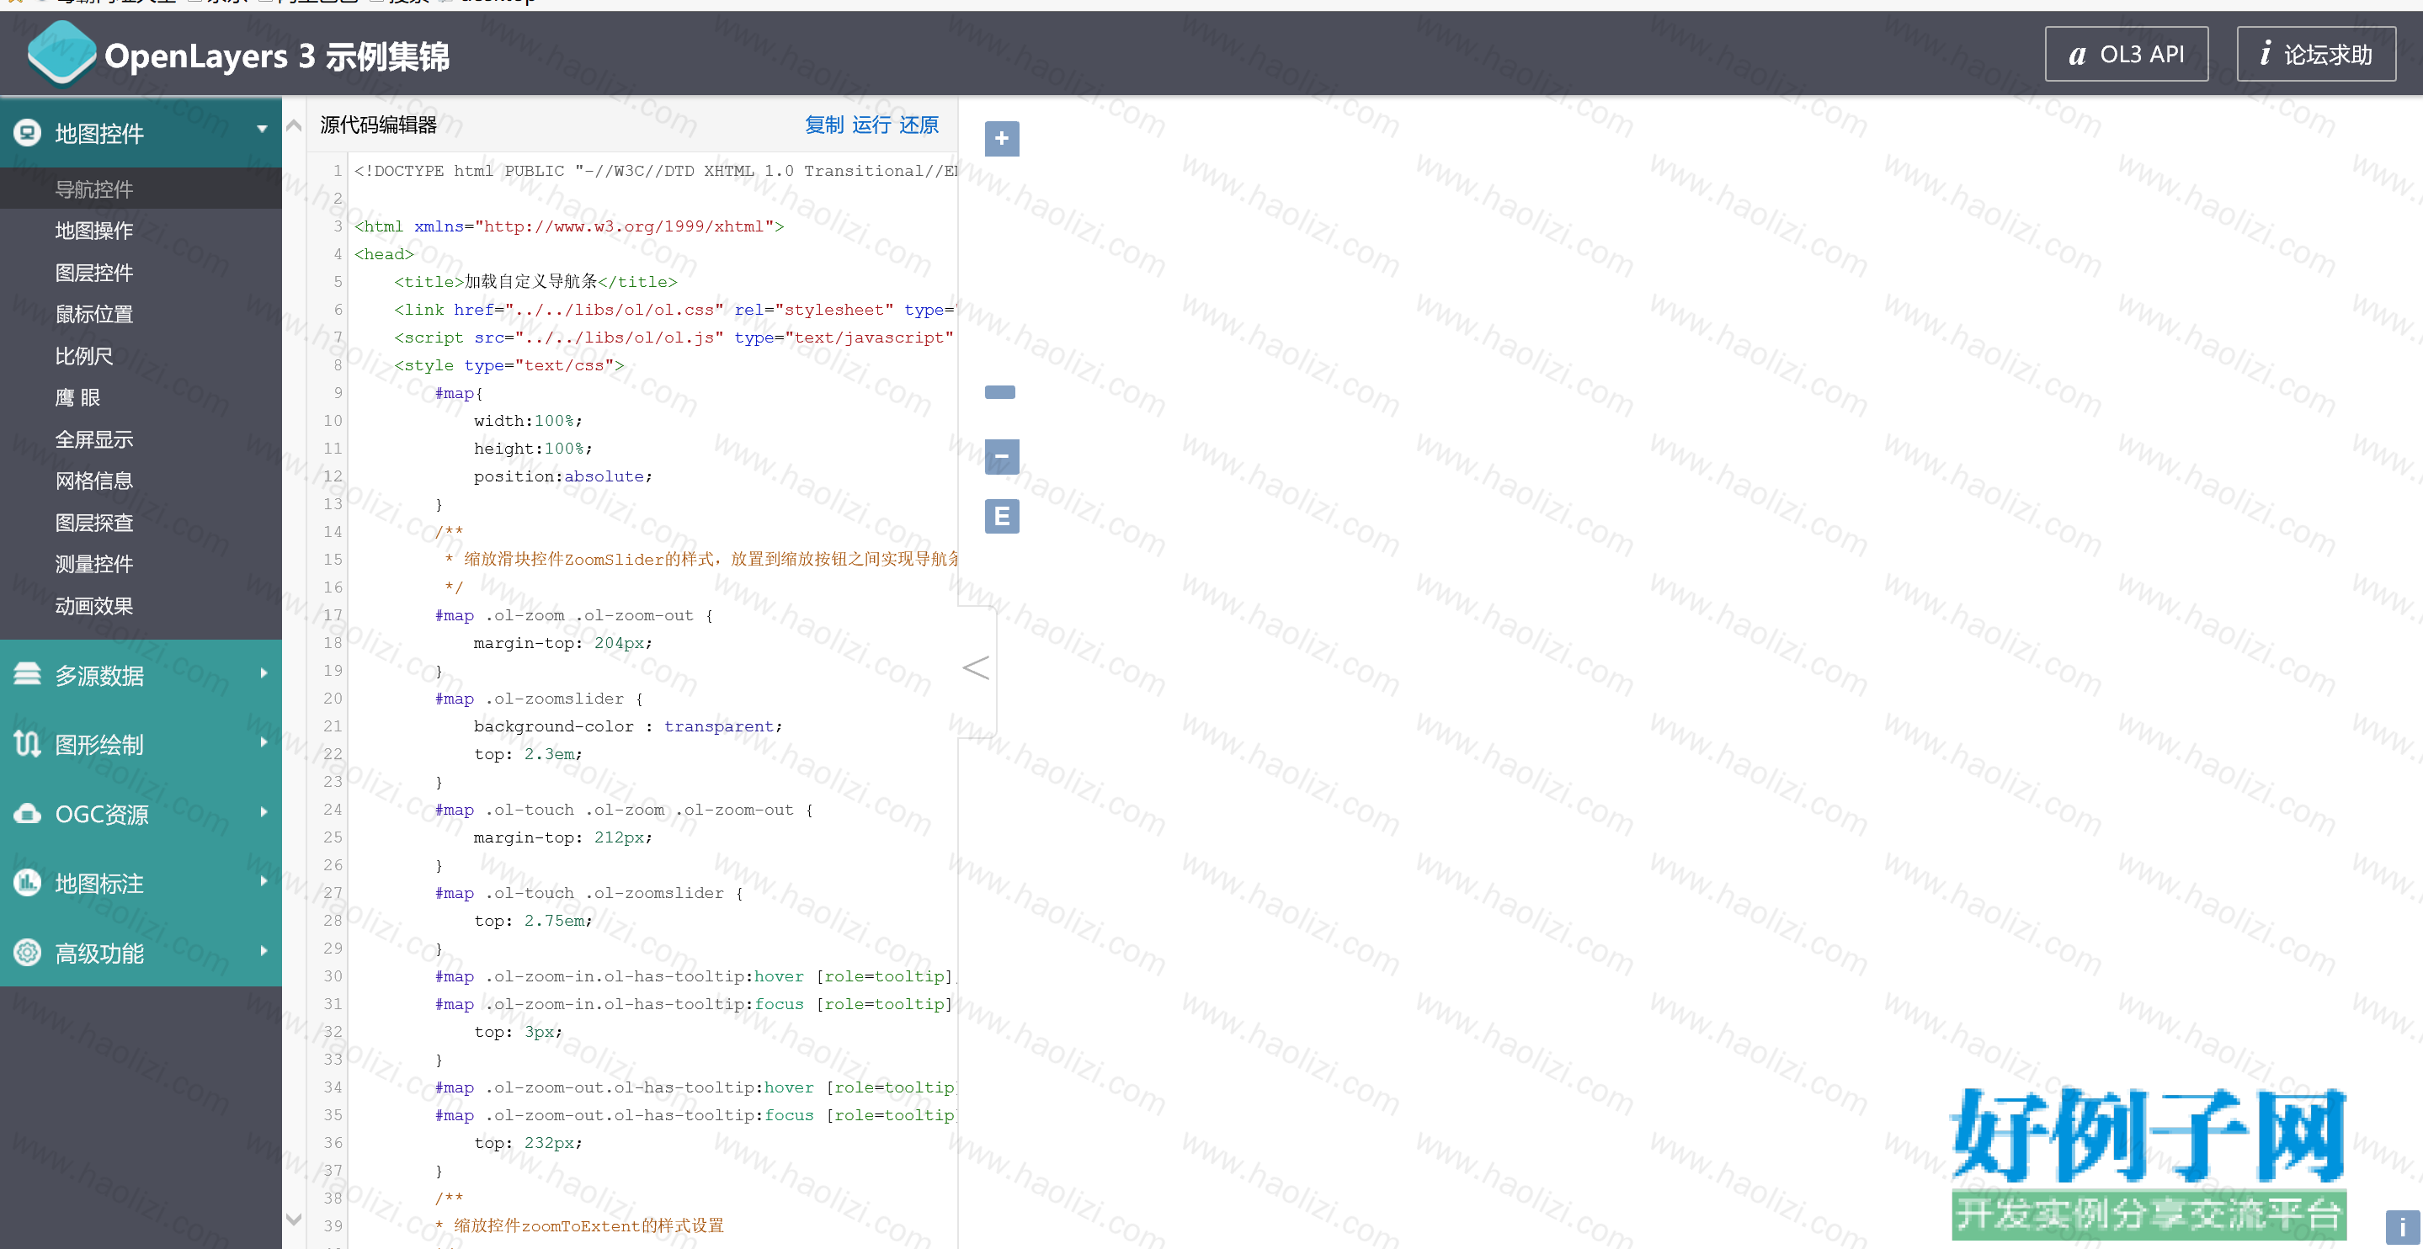
Task: Click line number 20 in gutter
Action: pos(332,698)
